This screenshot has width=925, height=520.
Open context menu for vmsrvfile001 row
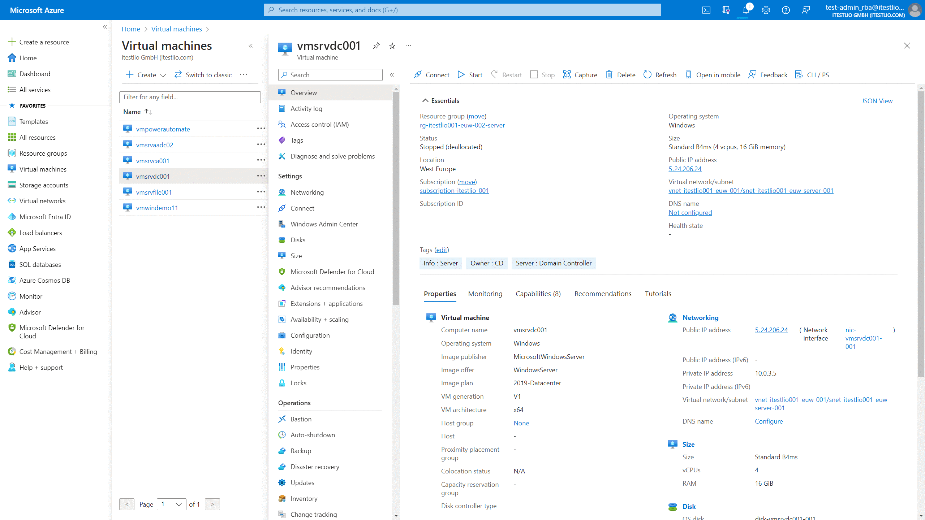261,192
